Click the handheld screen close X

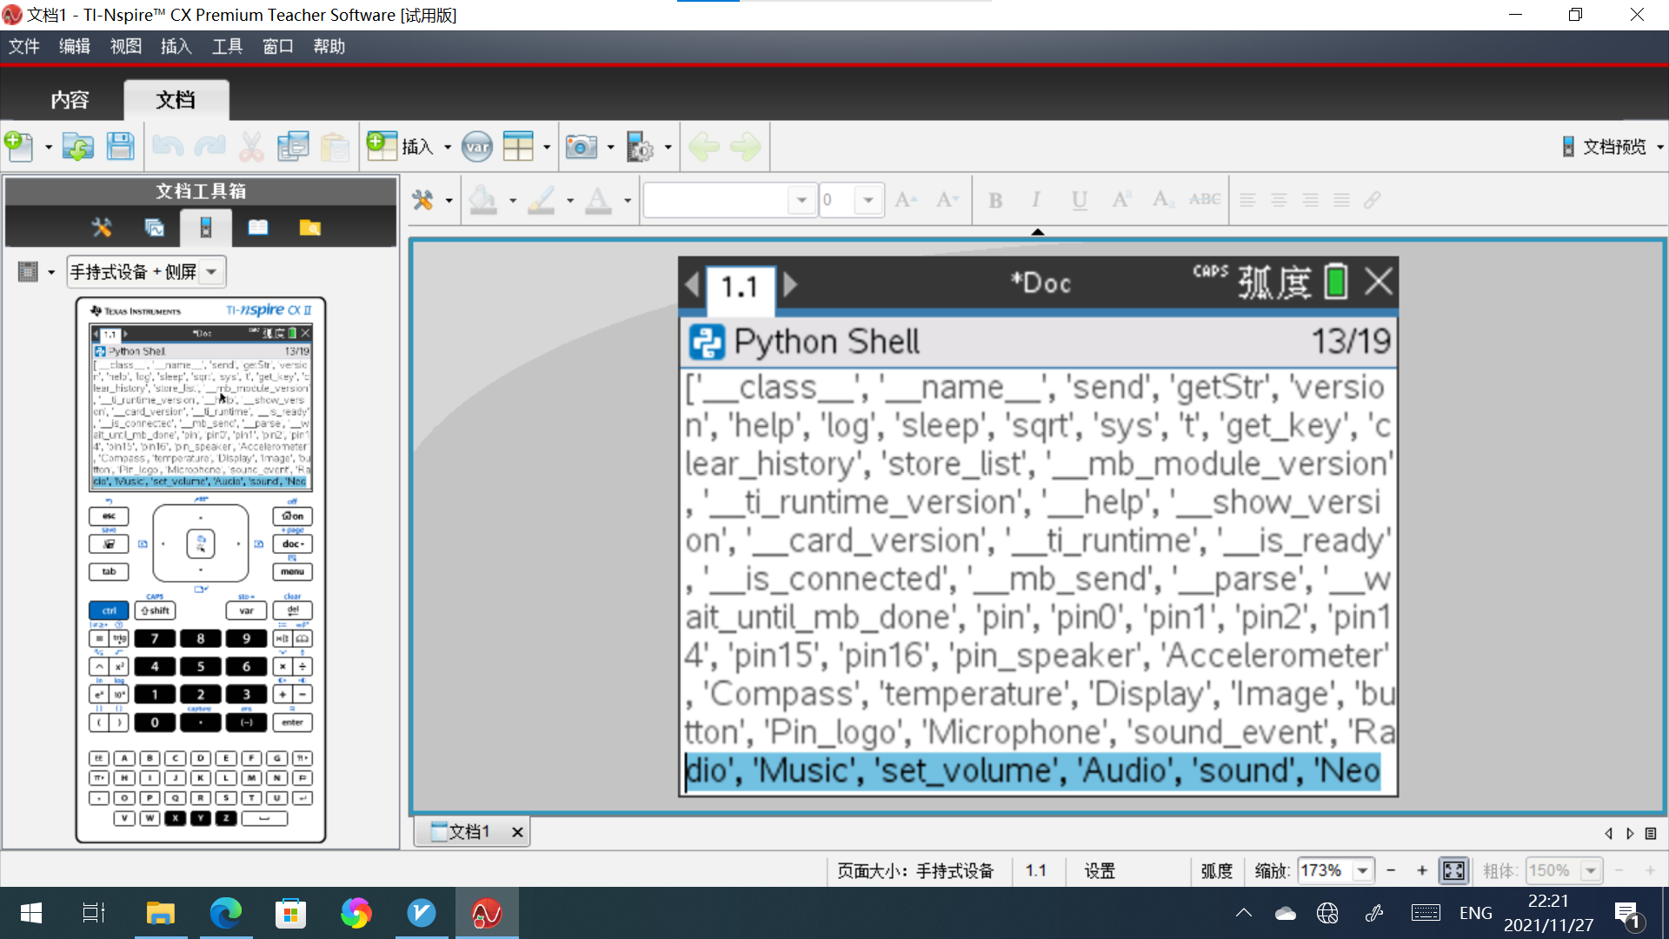[1379, 282]
